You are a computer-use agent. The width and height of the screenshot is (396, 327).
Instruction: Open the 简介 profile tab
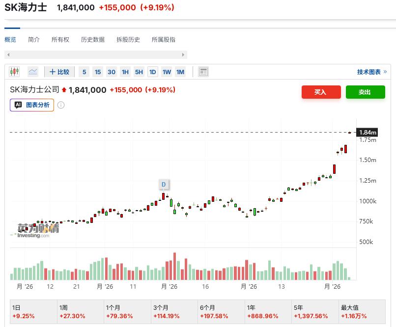click(34, 40)
